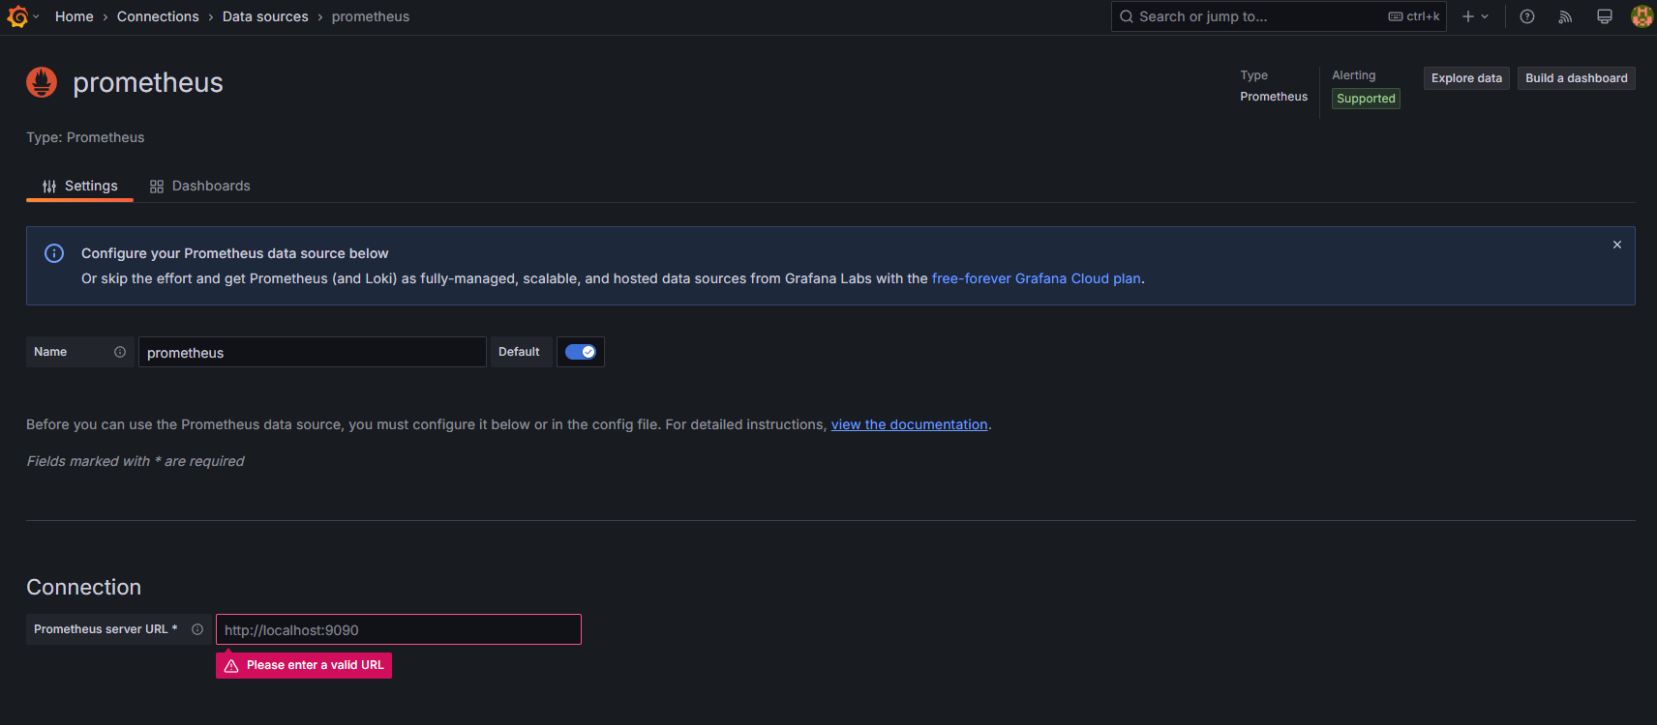Open free-forever Grafana Cloud plan link

tap(1037, 278)
